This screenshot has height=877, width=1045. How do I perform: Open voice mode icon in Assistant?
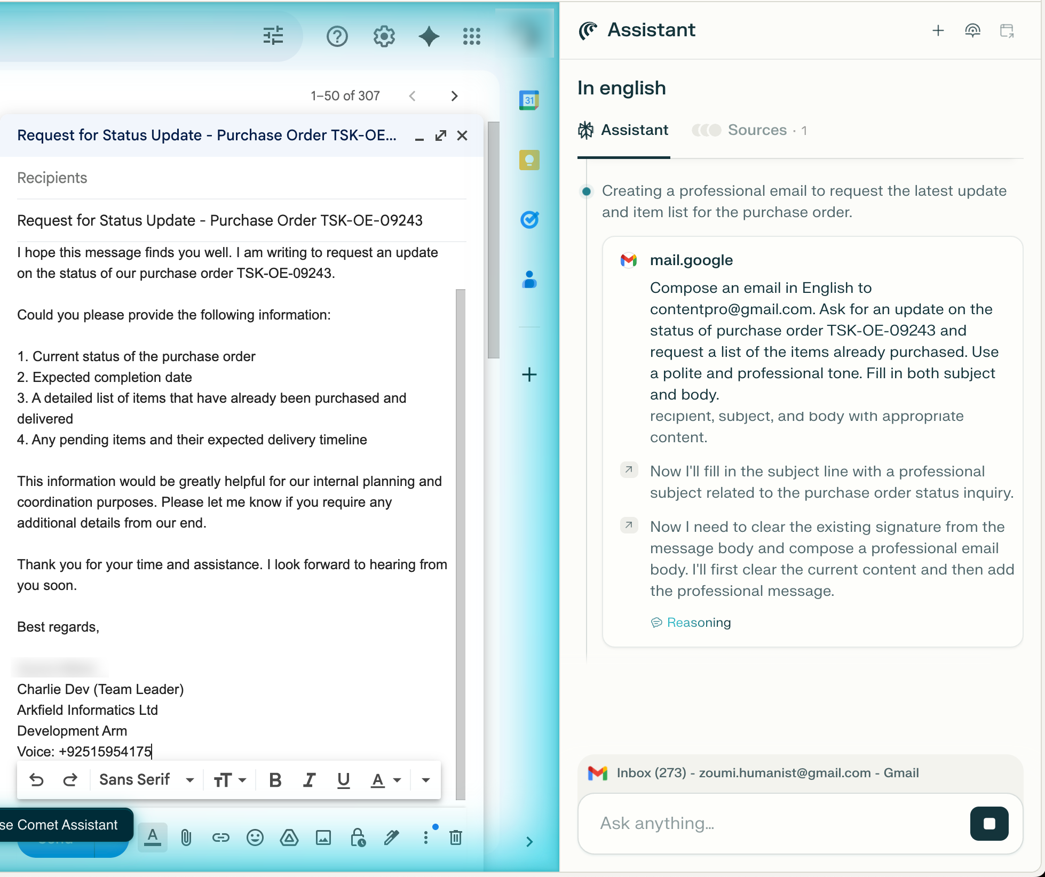pos(972,30)
